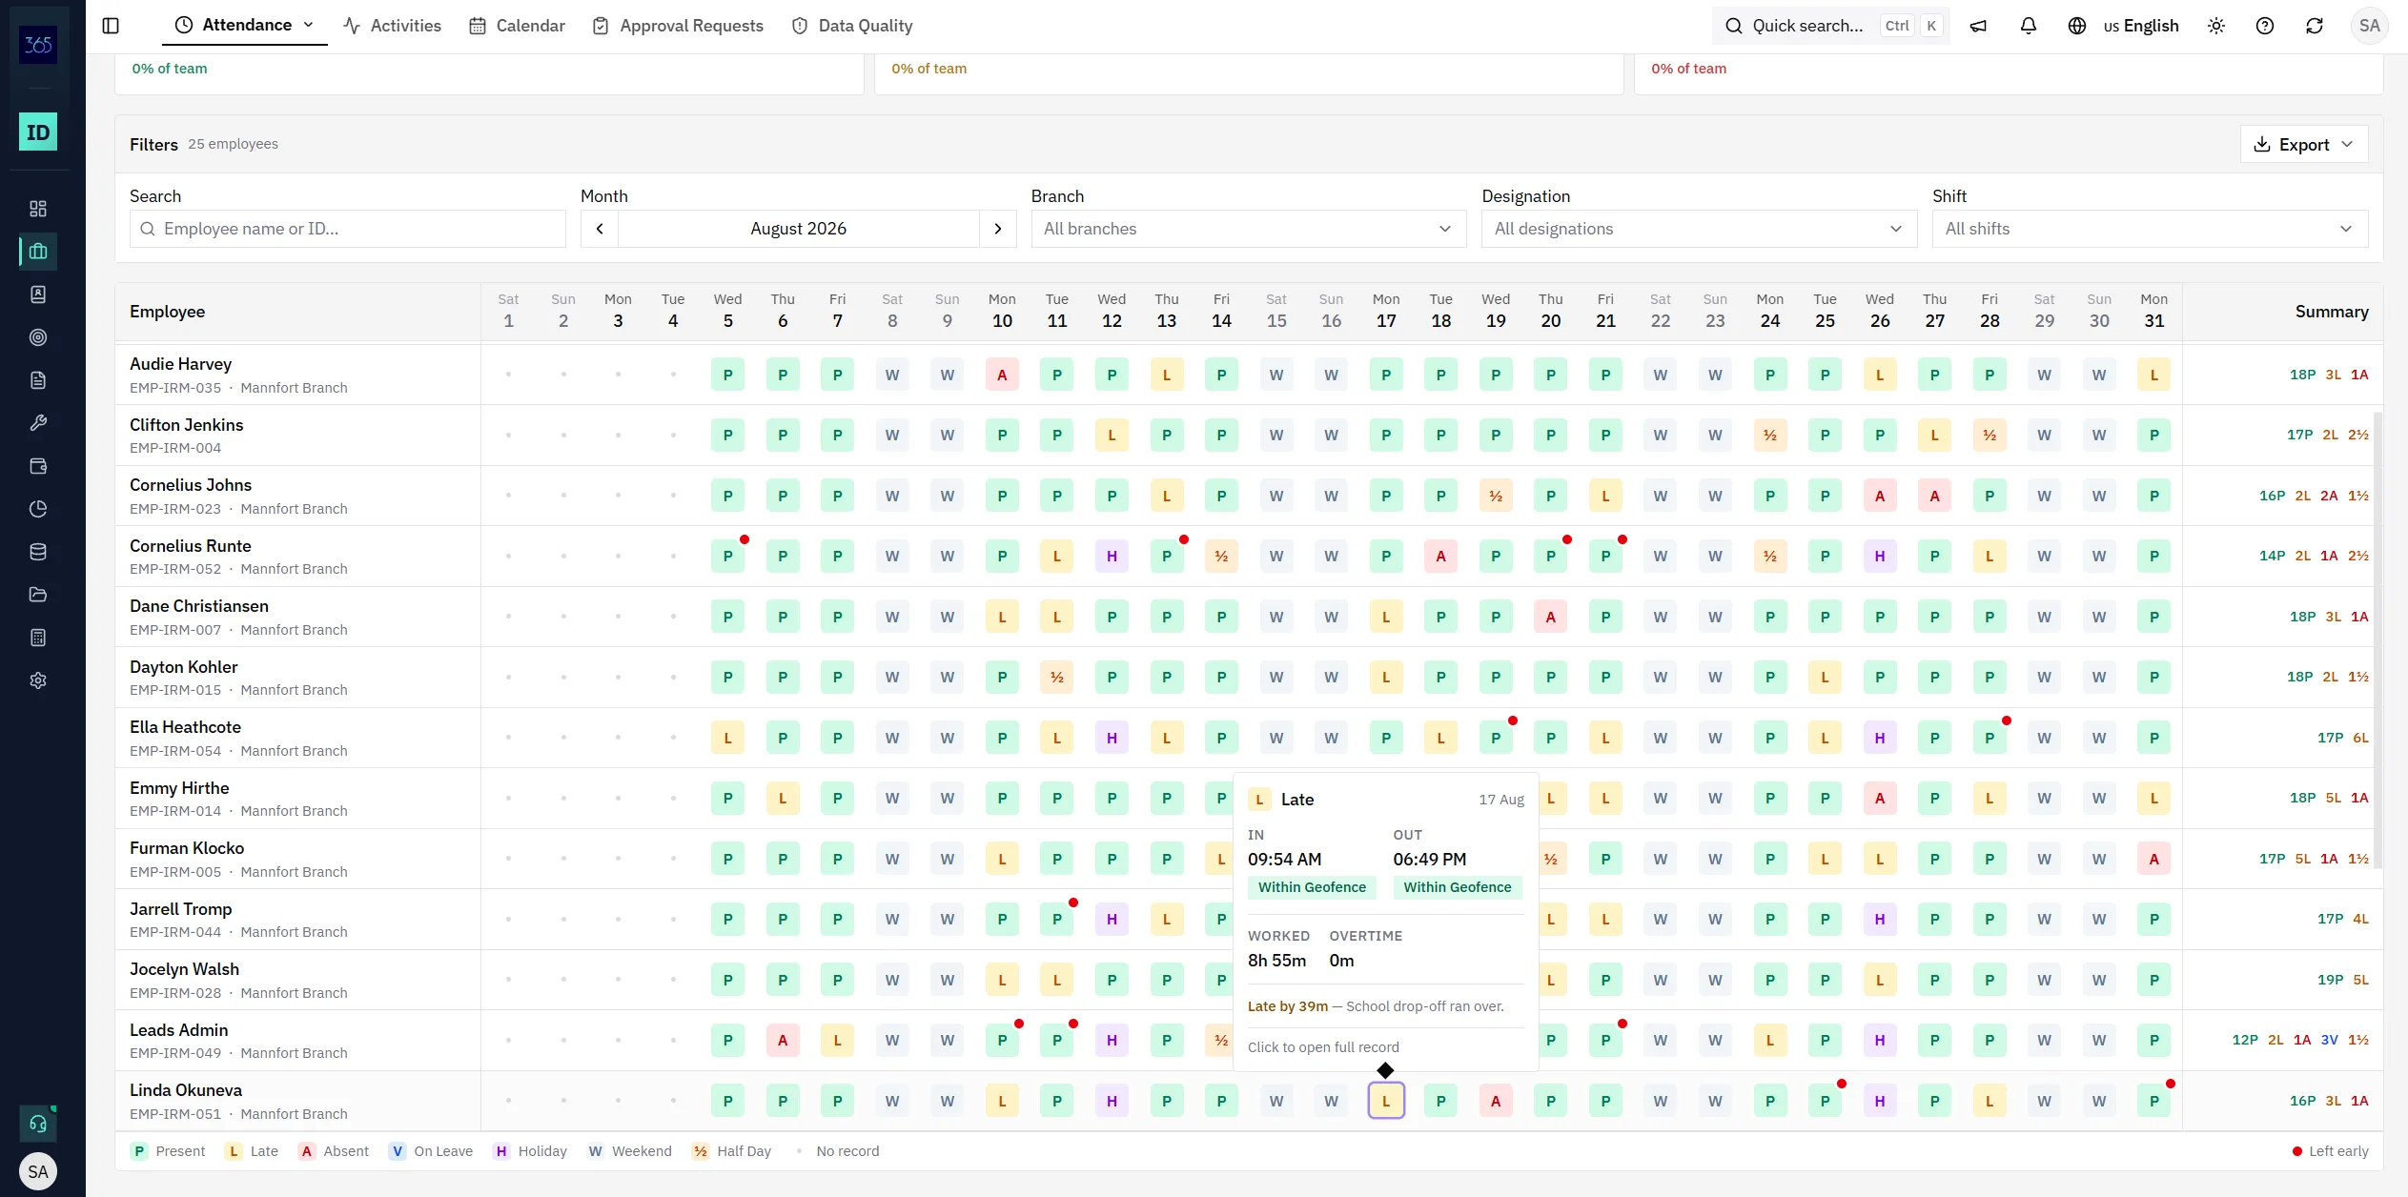The width and height of the screenshot is (2408, 1197).
Task: Open the headset support icon
Action: (x=38, y=1124)
